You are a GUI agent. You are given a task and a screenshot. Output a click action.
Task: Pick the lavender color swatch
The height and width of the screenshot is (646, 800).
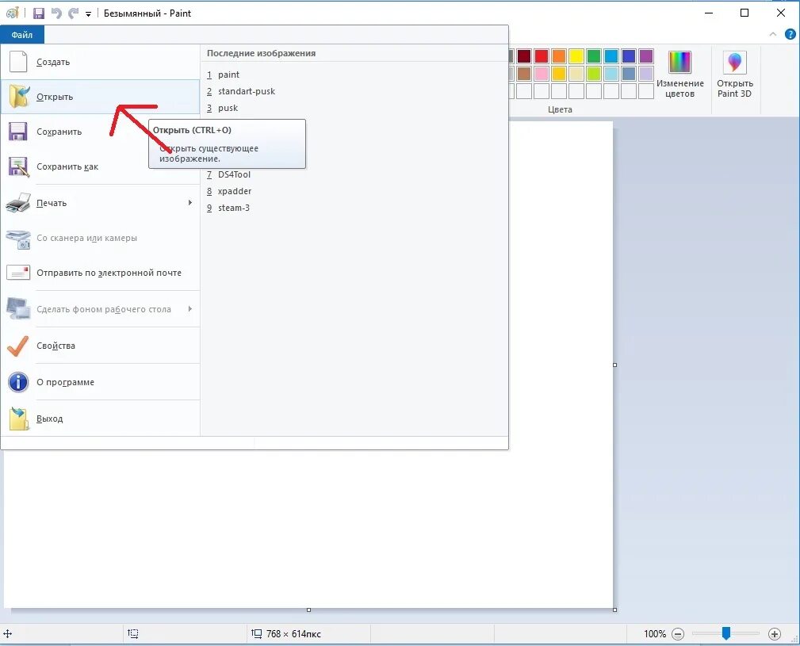point(646,74)
